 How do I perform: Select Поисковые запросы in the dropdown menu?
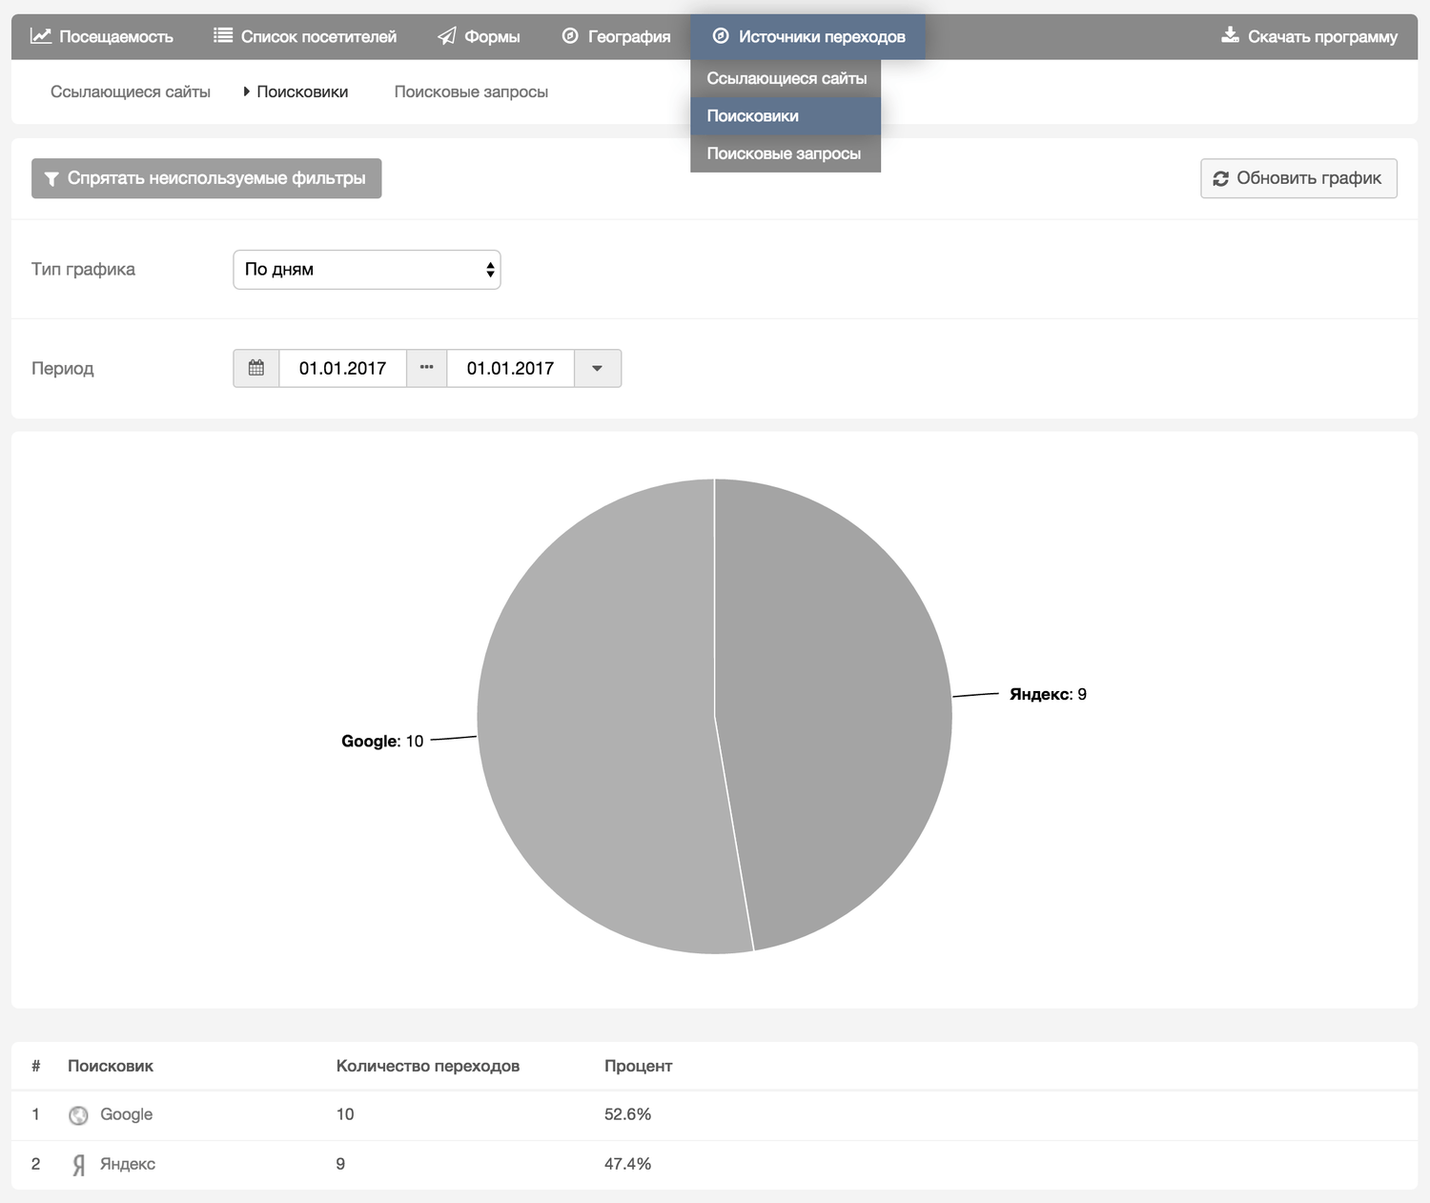(x=786, y=153)
